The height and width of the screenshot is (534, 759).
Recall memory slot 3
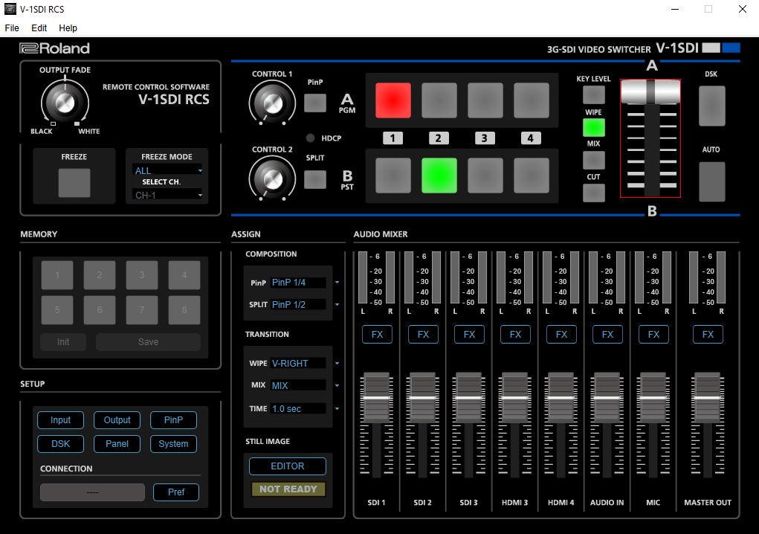coord(142,275)
